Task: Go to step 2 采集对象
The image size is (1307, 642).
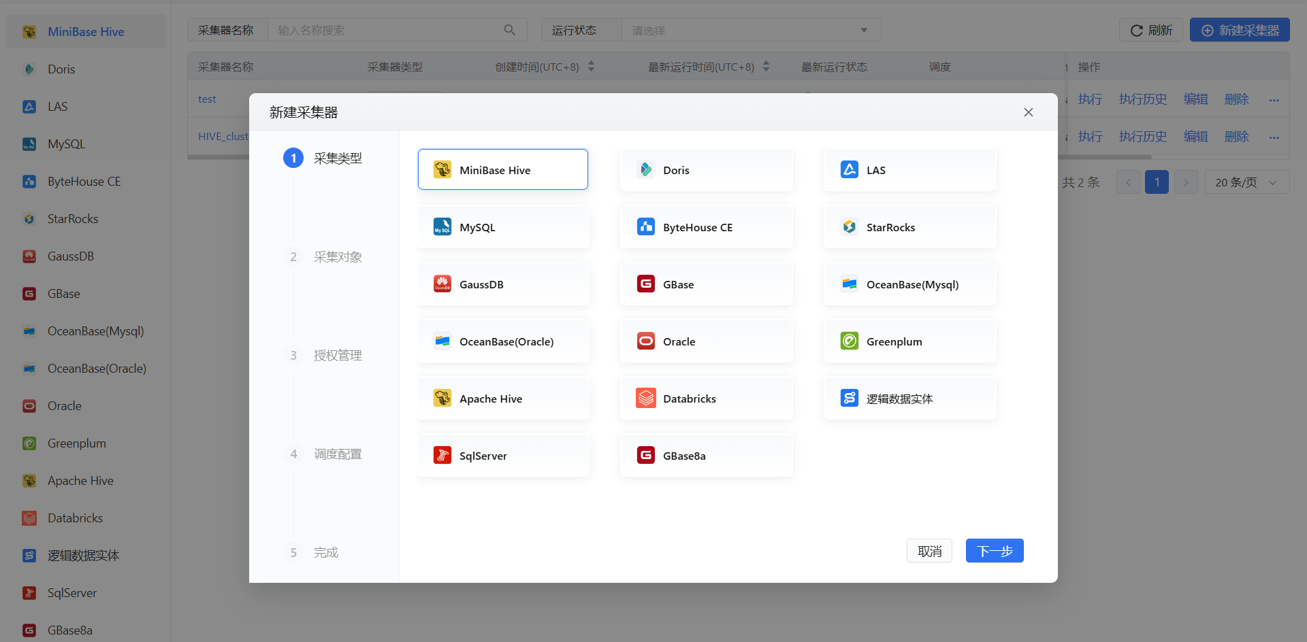Action: point(337,257)
